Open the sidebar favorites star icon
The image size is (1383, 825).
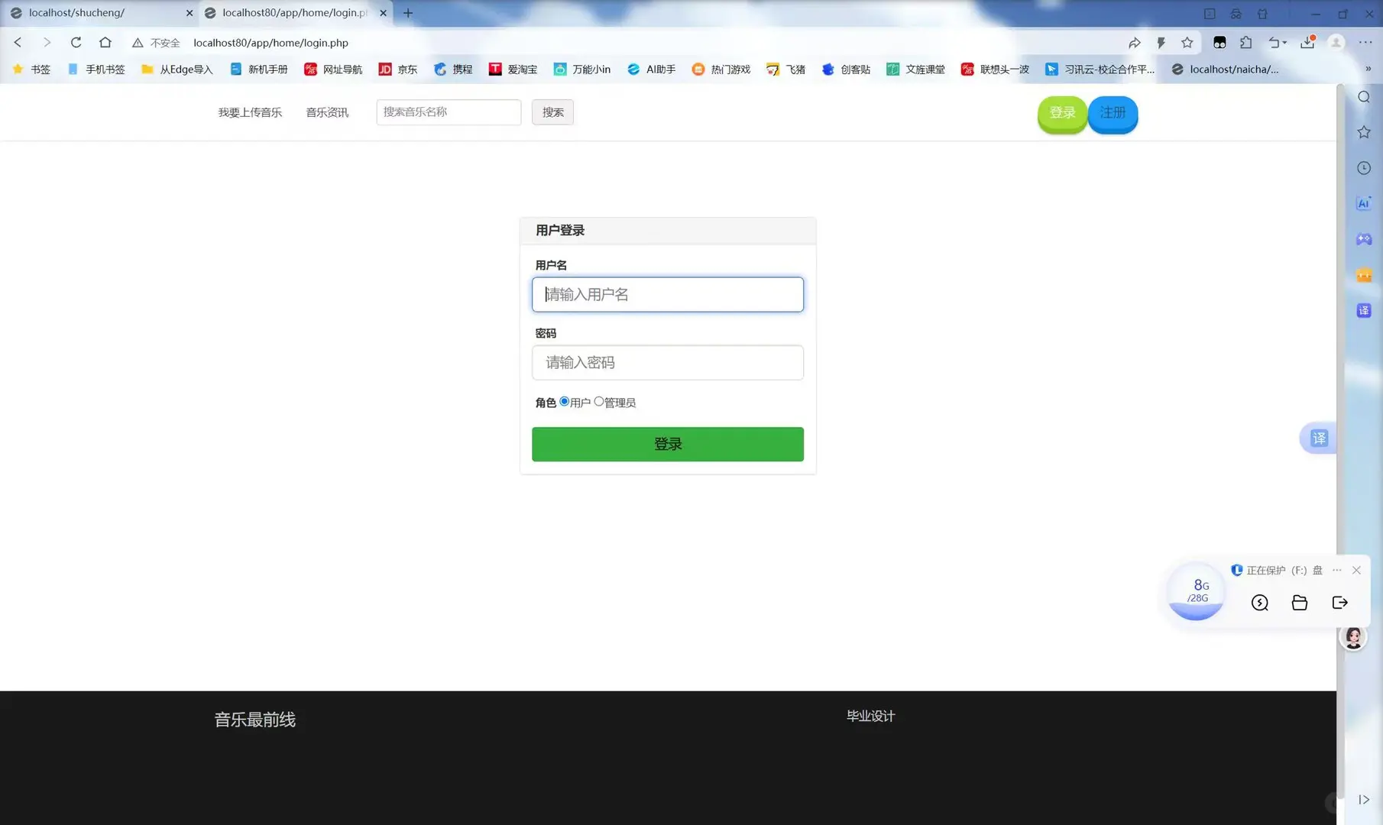tap(1364, 132)
